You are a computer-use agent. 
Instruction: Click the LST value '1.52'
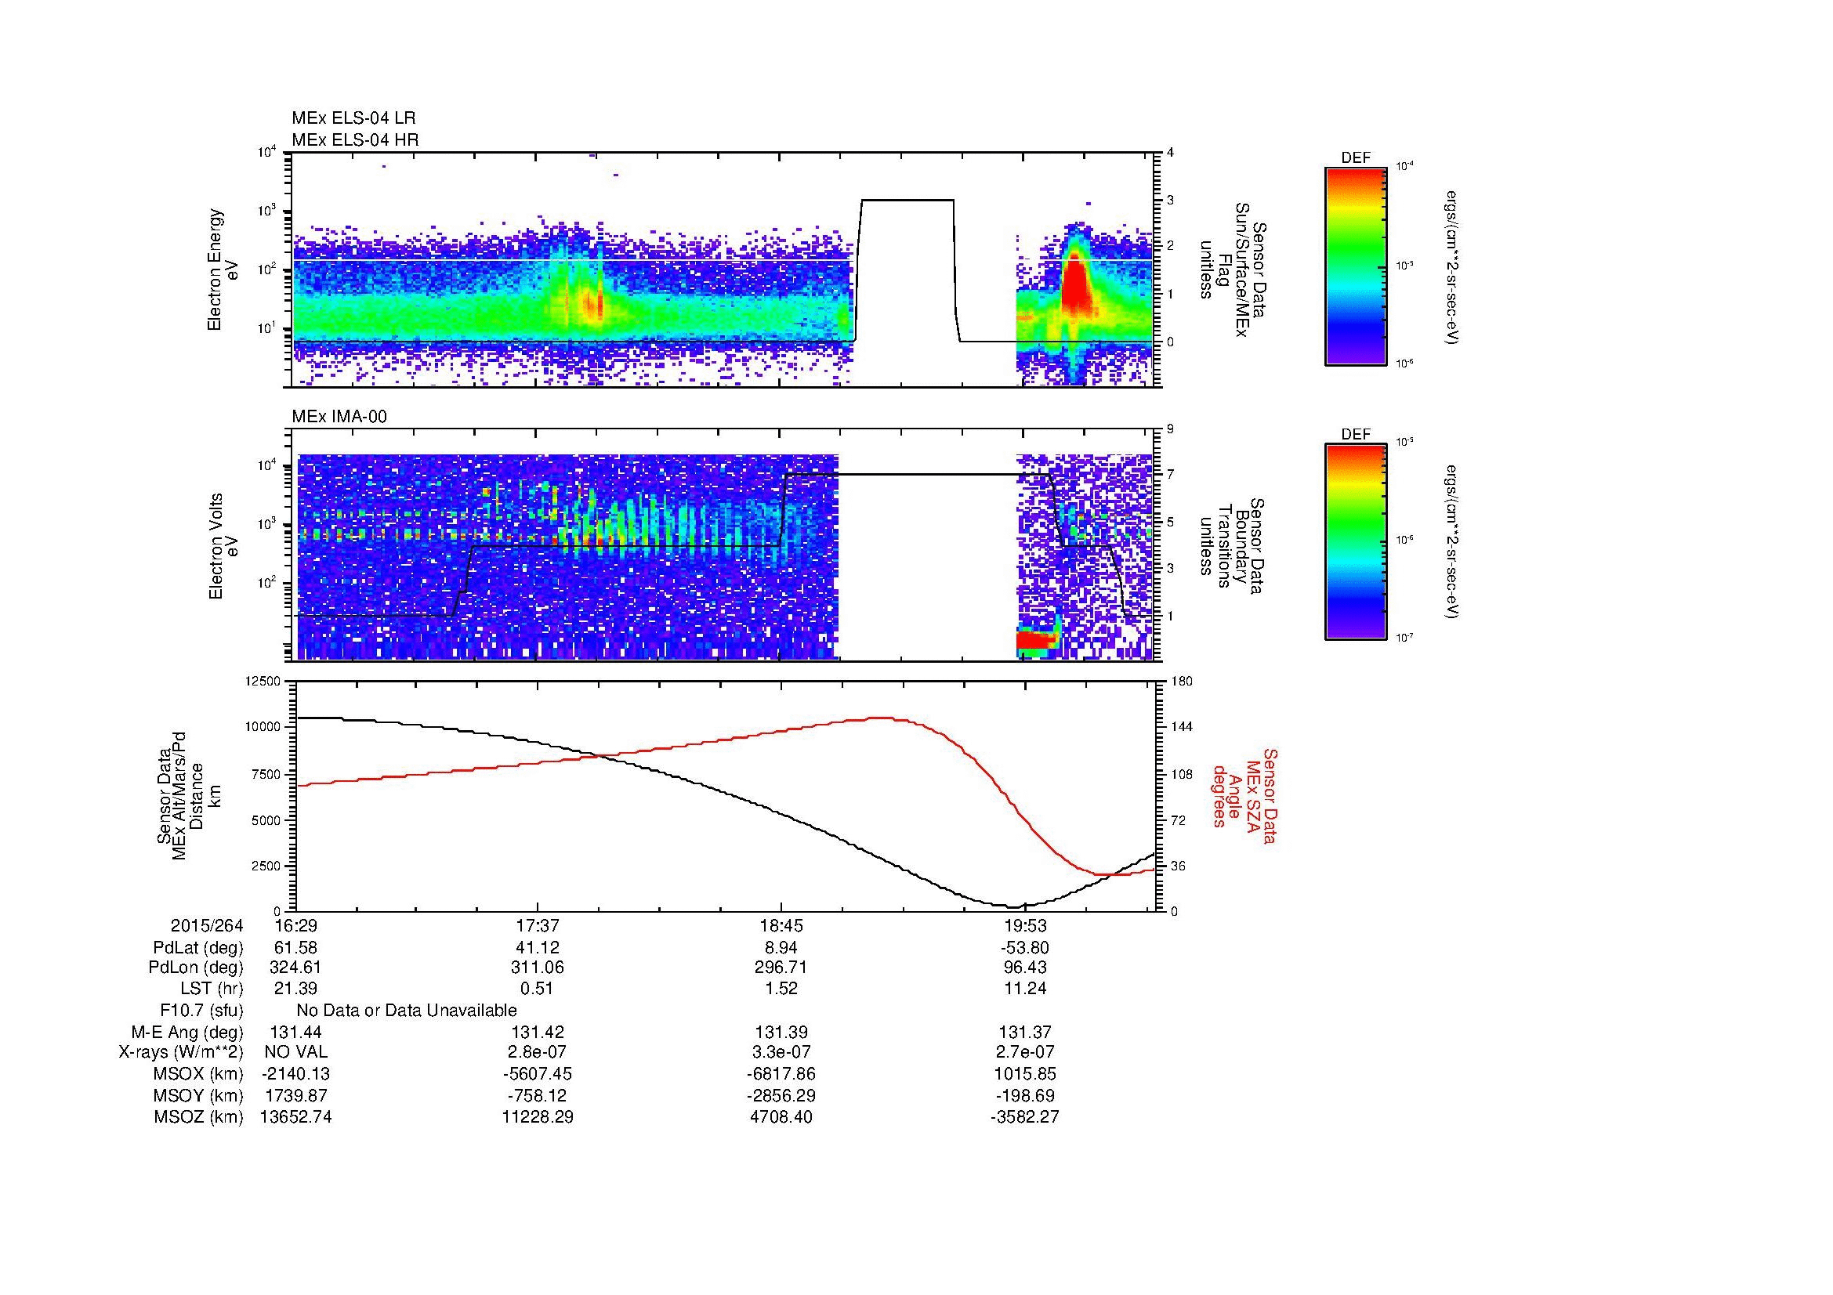[x=781, y=989]
